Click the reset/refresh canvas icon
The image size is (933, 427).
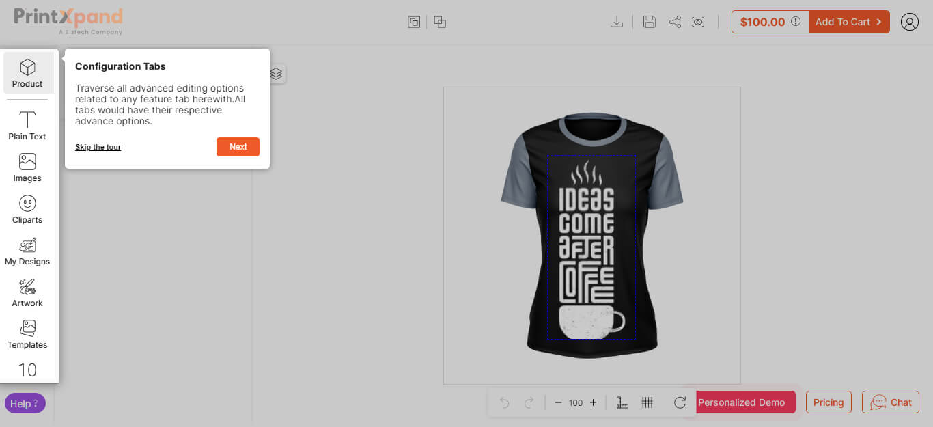(680, 402)
